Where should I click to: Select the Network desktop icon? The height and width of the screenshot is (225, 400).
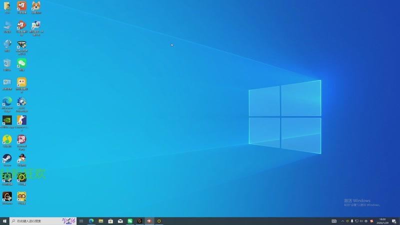coord(7,45)
